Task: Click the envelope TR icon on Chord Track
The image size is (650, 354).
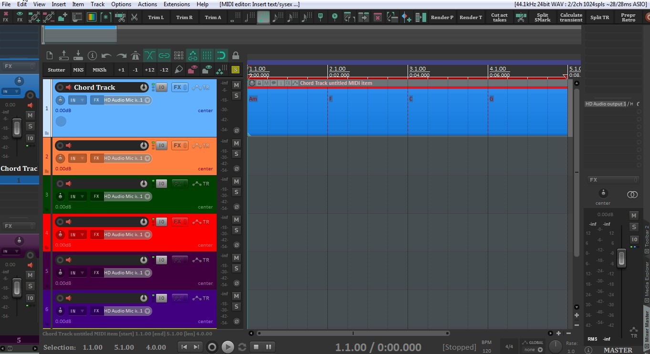Action: click(x=201, y=87)
